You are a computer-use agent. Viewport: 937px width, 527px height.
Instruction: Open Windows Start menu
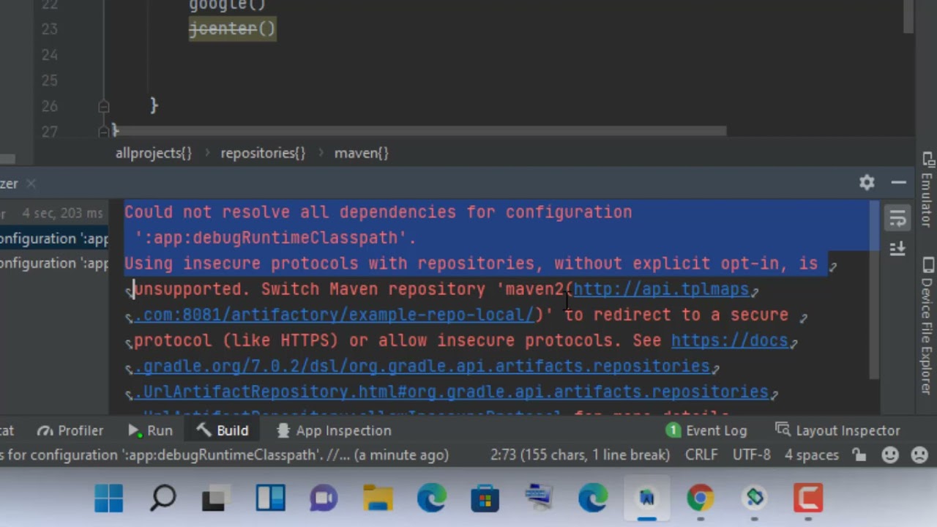[x=109, y=499]
